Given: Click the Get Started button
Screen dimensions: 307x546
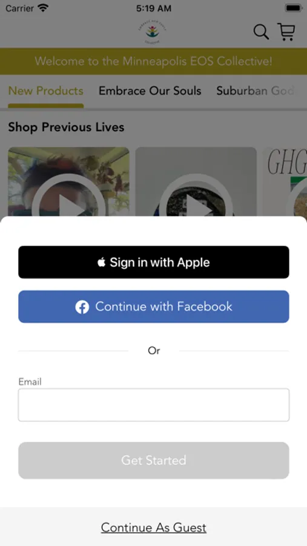Looking at the screenshot, I should pyautogui.click(x=154, y=460).
